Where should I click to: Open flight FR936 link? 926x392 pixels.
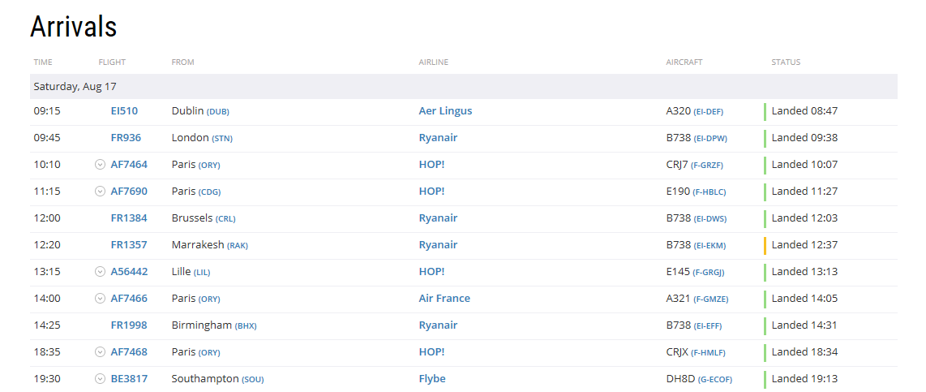point(126,138)
